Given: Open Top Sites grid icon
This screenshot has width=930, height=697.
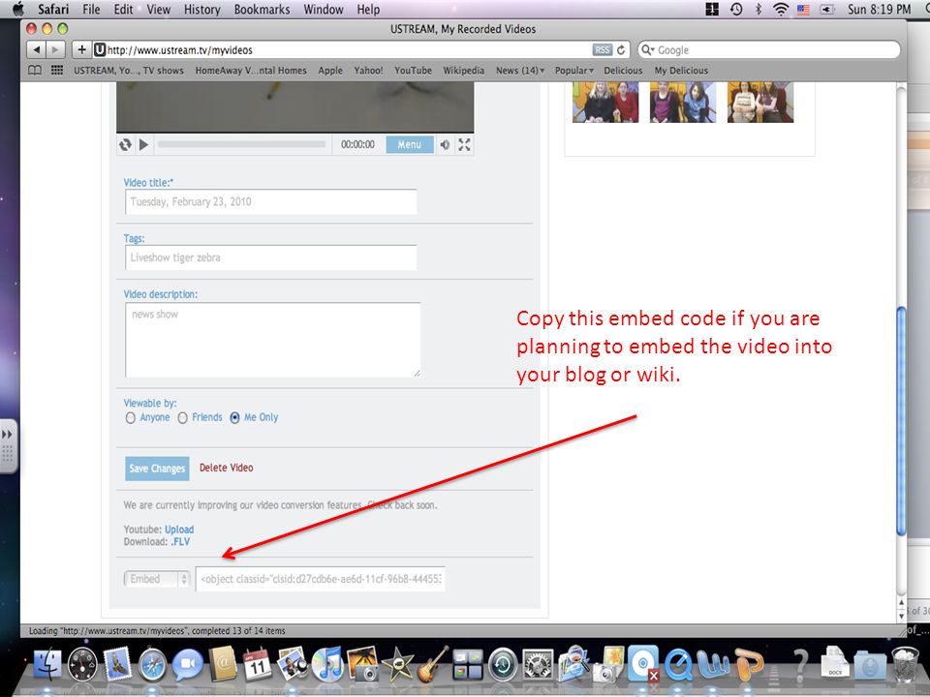Looking at the screenshot, I should coord(57,71).
